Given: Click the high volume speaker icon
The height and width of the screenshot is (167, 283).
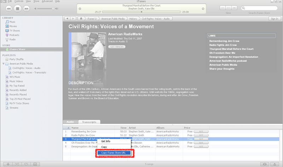Looking at the screenshot, I should coord(57,8).
